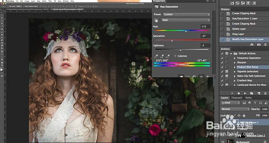269x143 pixels.
Task: Select the Subtract from Sample eyedropper
Action: click(x=168, y=56)
